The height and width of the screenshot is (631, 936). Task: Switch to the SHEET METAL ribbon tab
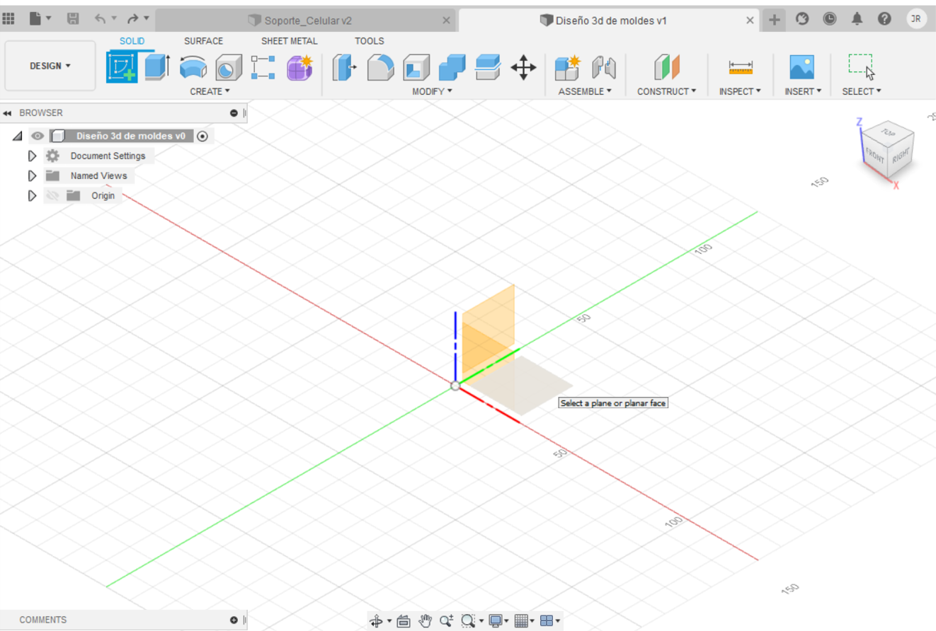tap(290, 41)
